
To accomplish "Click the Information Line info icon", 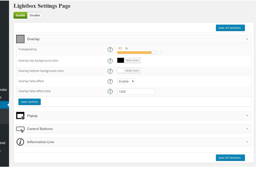I will click(21, 142).
